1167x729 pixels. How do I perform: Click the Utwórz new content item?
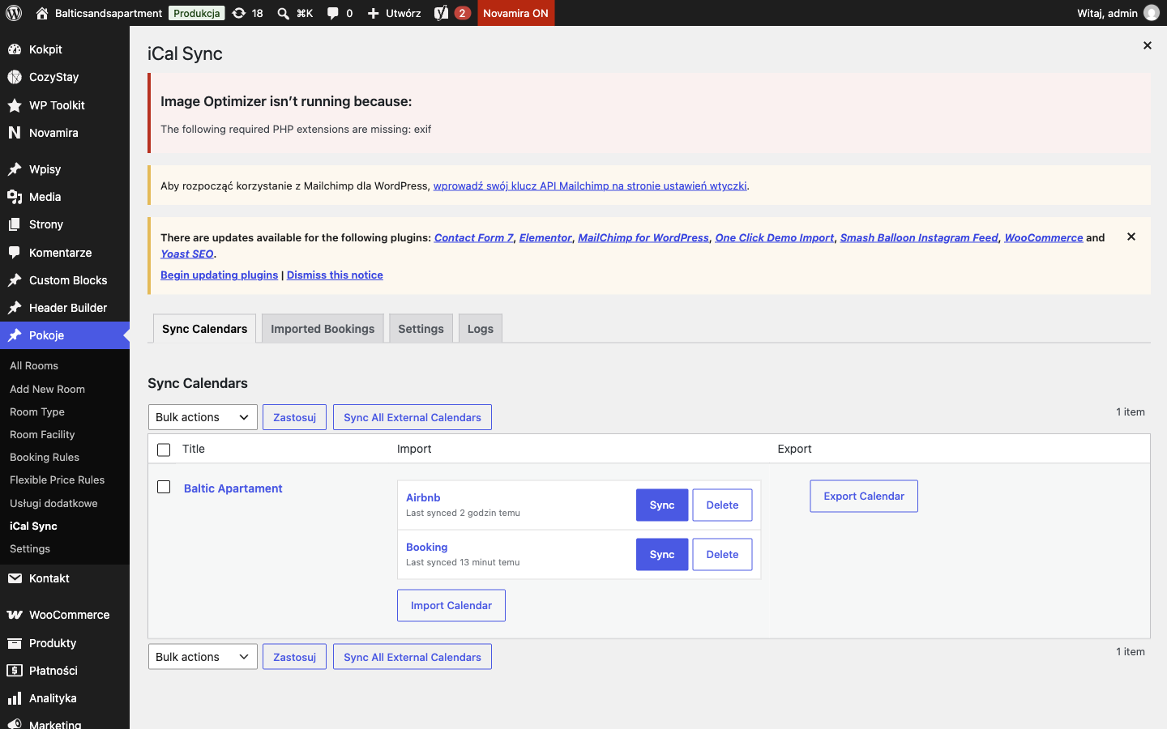click(395, 13)
